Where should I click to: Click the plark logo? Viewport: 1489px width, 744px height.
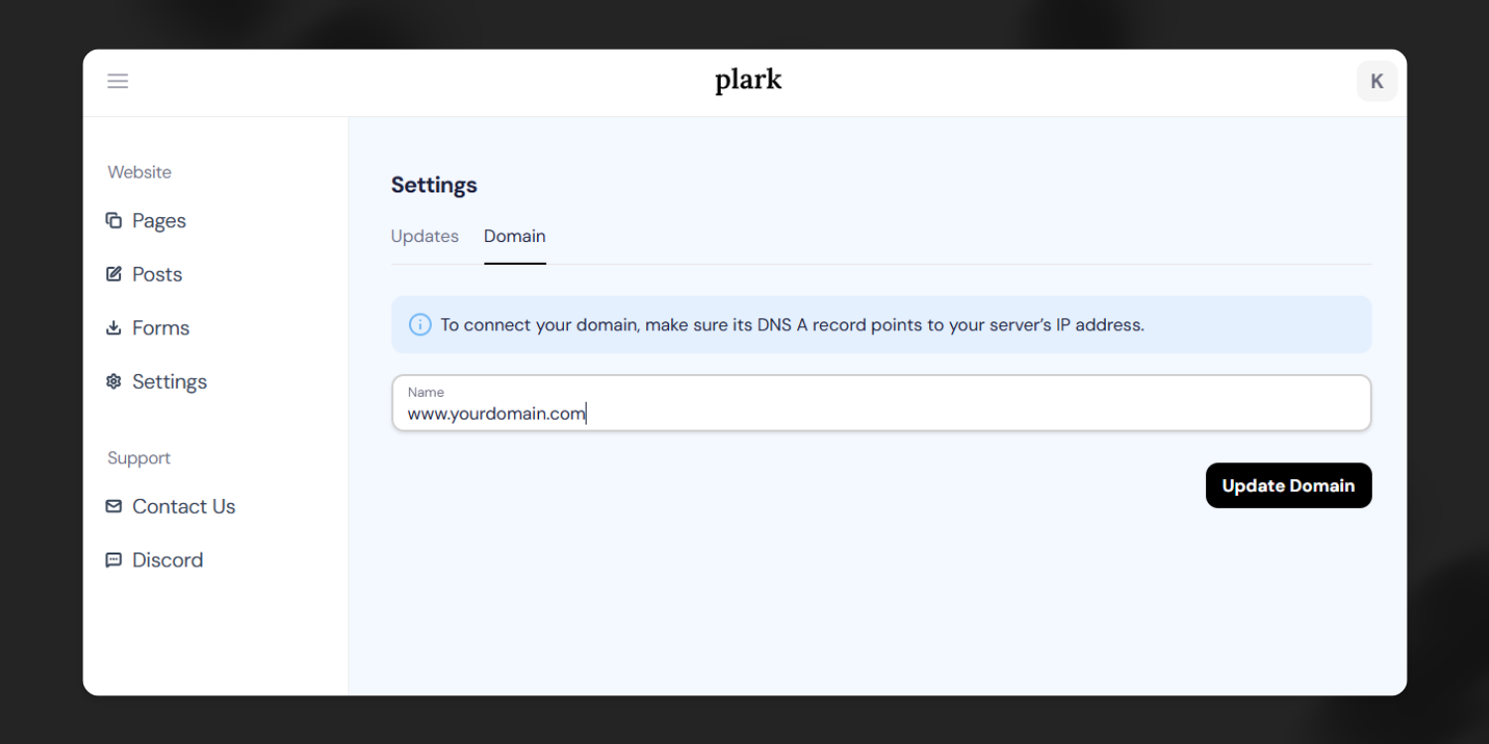[748, 80]
